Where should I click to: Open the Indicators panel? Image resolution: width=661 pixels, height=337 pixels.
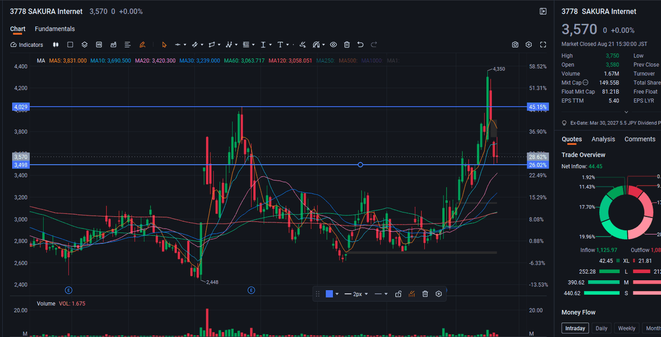(26, 45)
